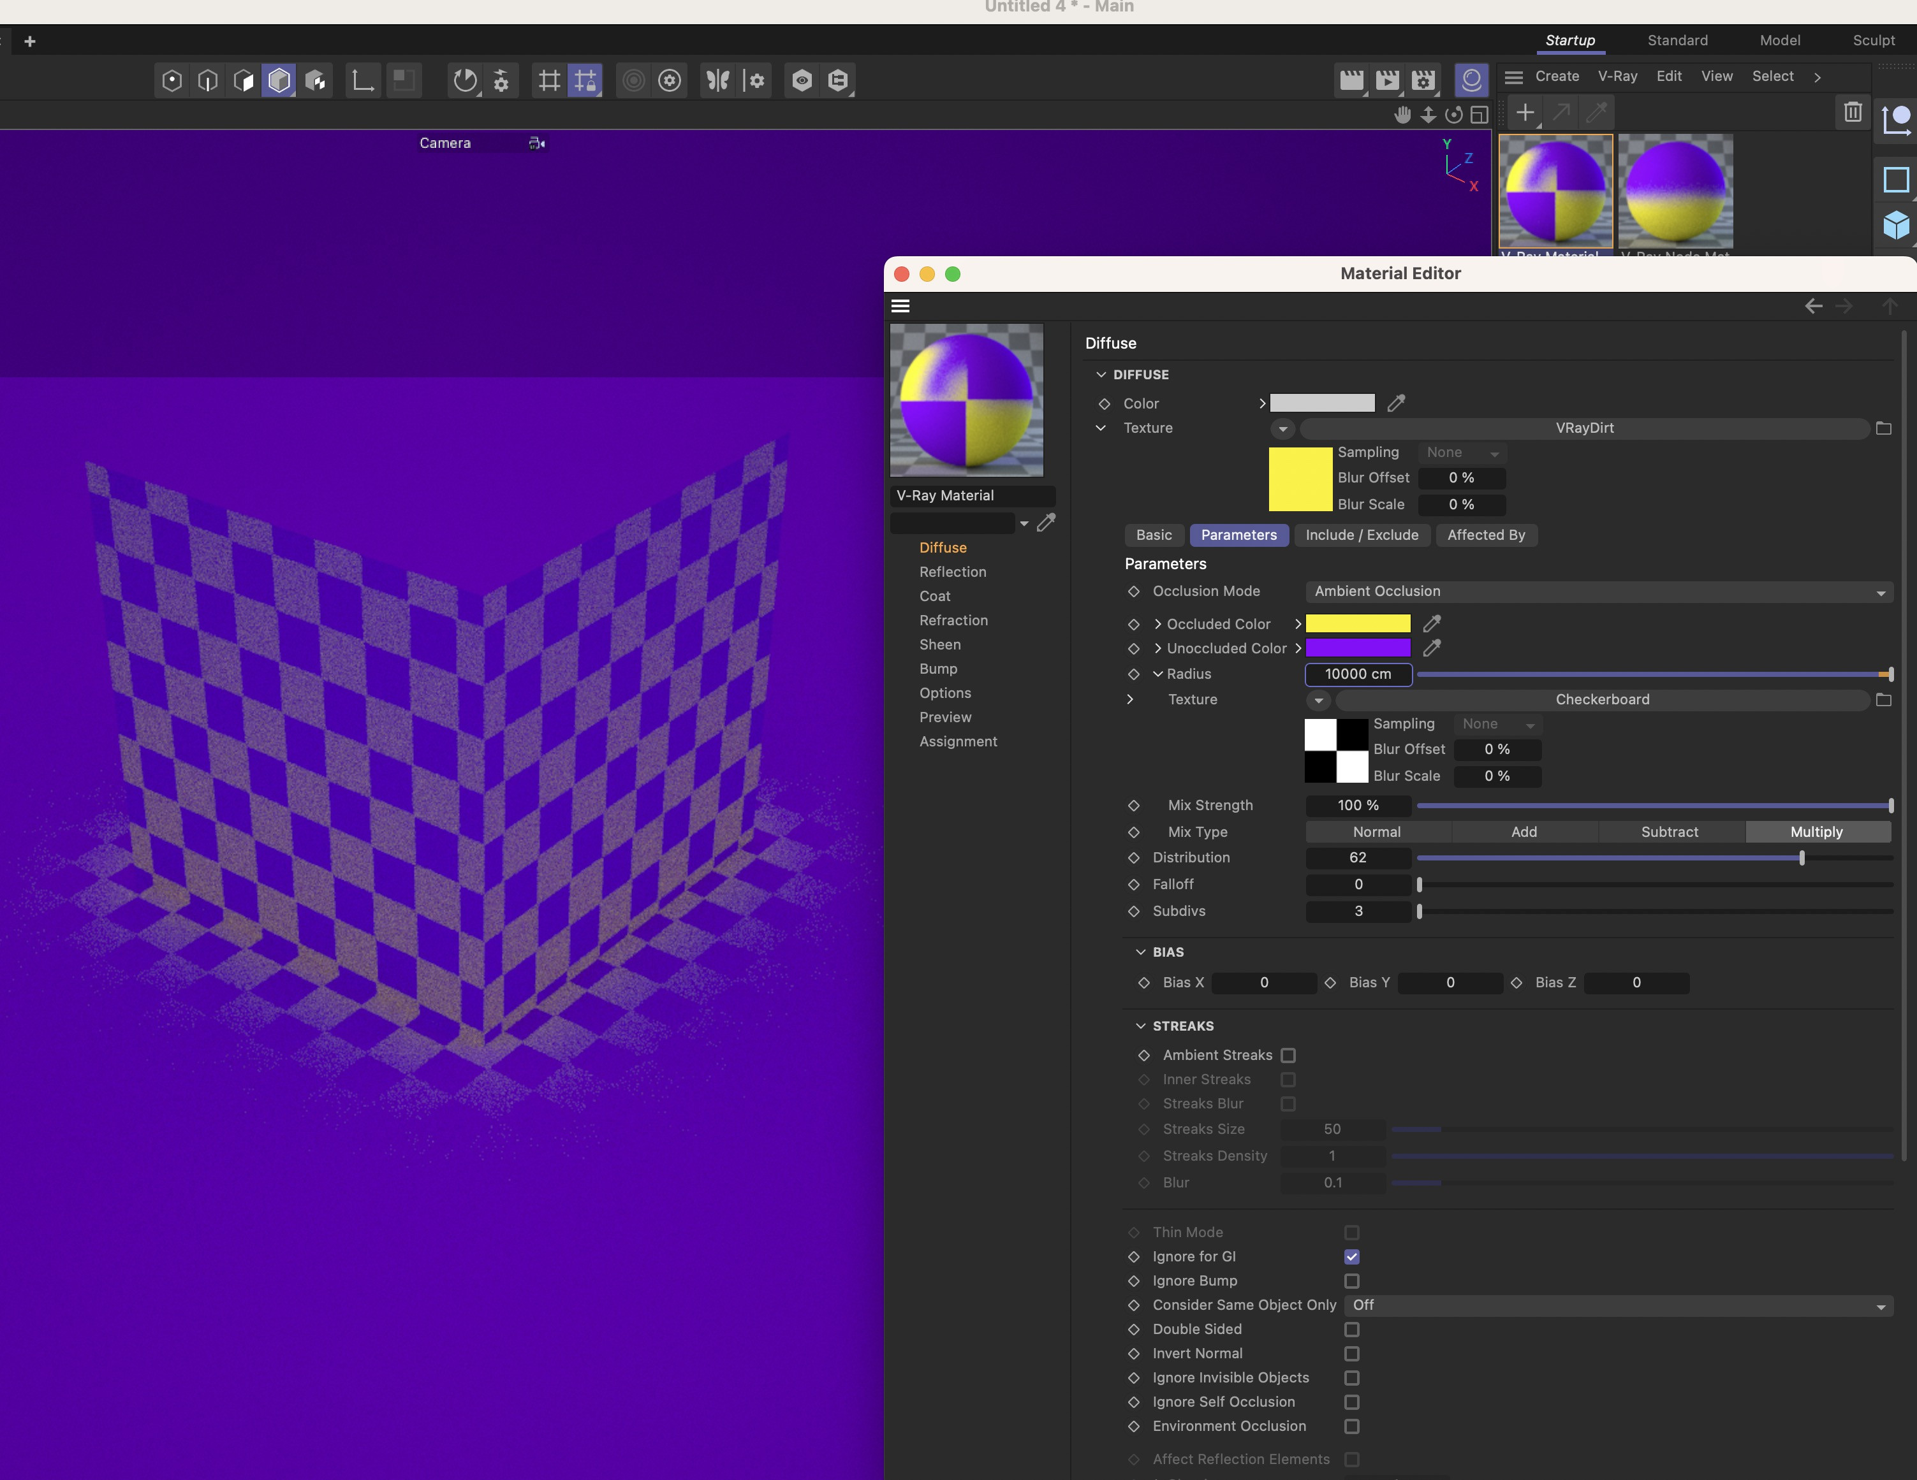Open the VRayDirt texture arrow dropdown
Image resolution: width=1917 pixels, height=1480 pixels.
pos(1283,429)
